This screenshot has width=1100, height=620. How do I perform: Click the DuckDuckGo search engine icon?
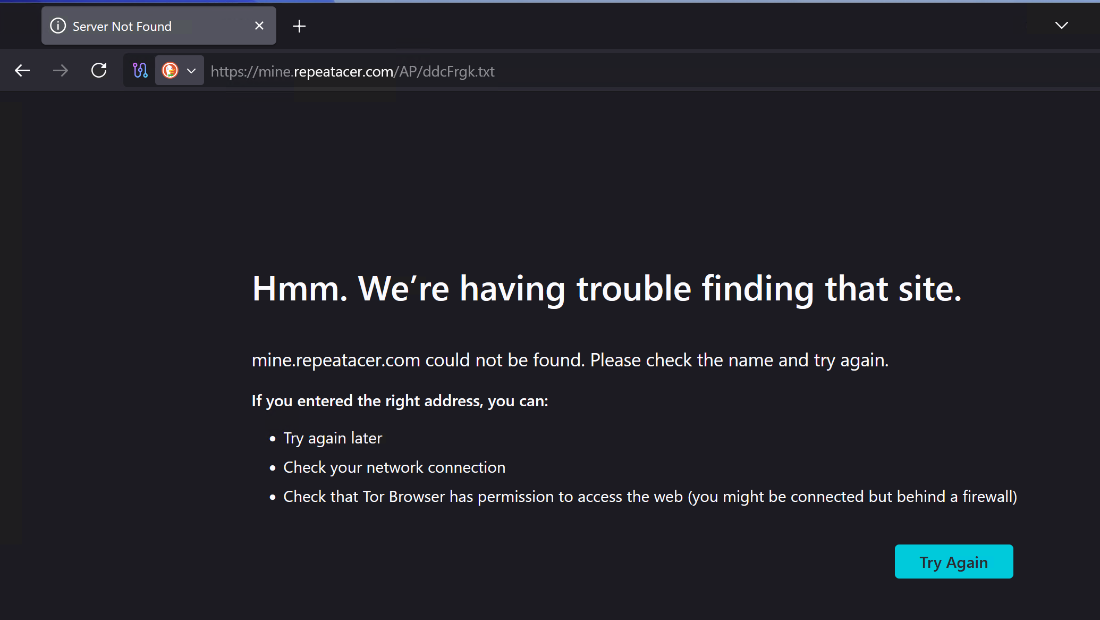170,70
